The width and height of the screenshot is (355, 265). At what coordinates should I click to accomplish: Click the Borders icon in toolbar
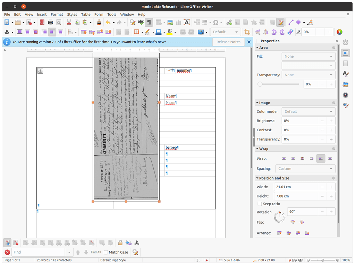click(136, 32)
